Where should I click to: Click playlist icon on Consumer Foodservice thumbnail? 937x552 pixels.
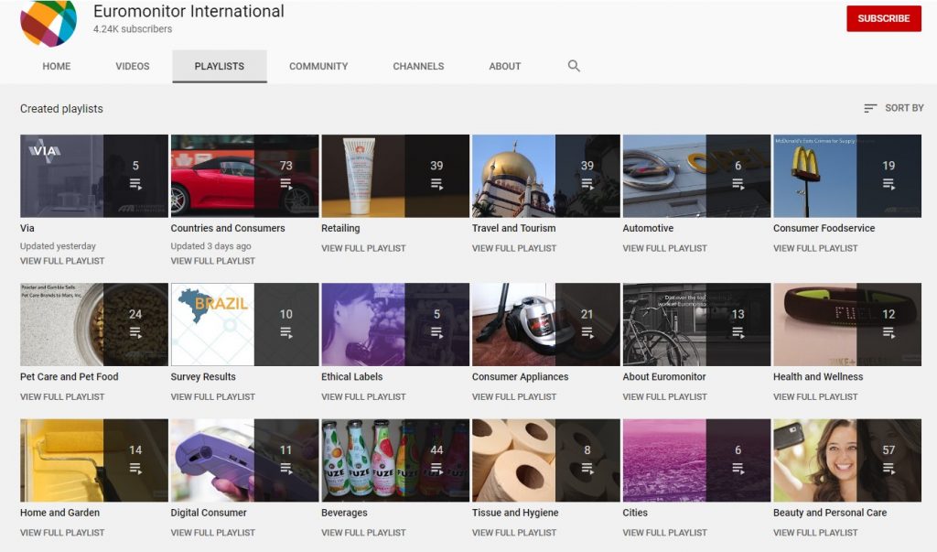(x=889, y=184)
